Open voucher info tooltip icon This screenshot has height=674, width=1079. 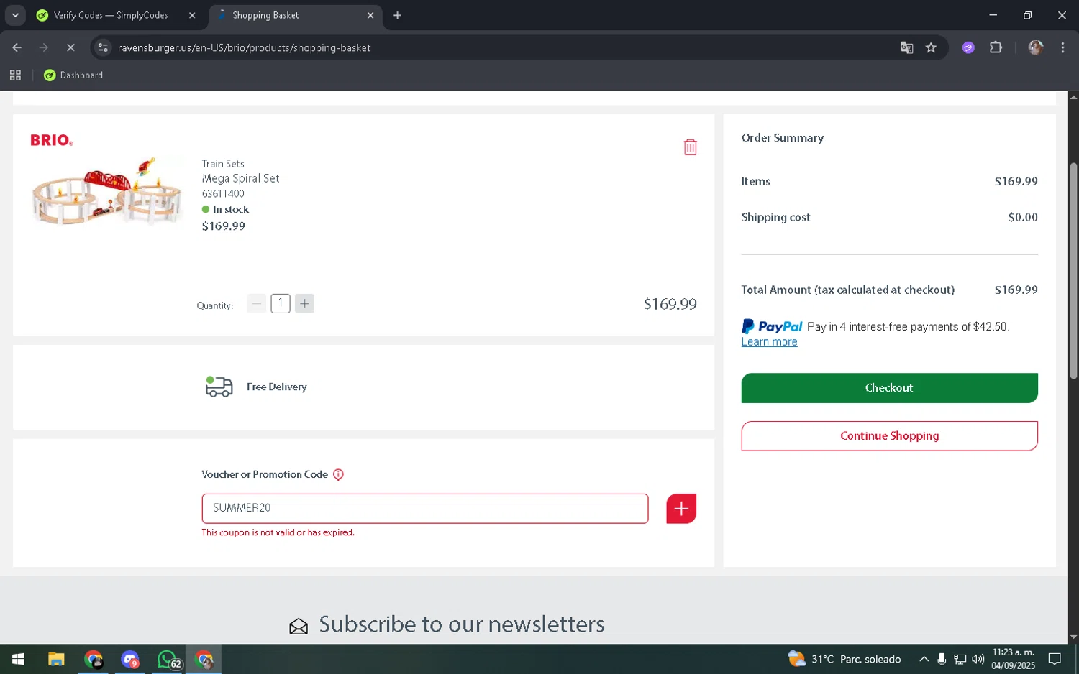click(338, 474)
